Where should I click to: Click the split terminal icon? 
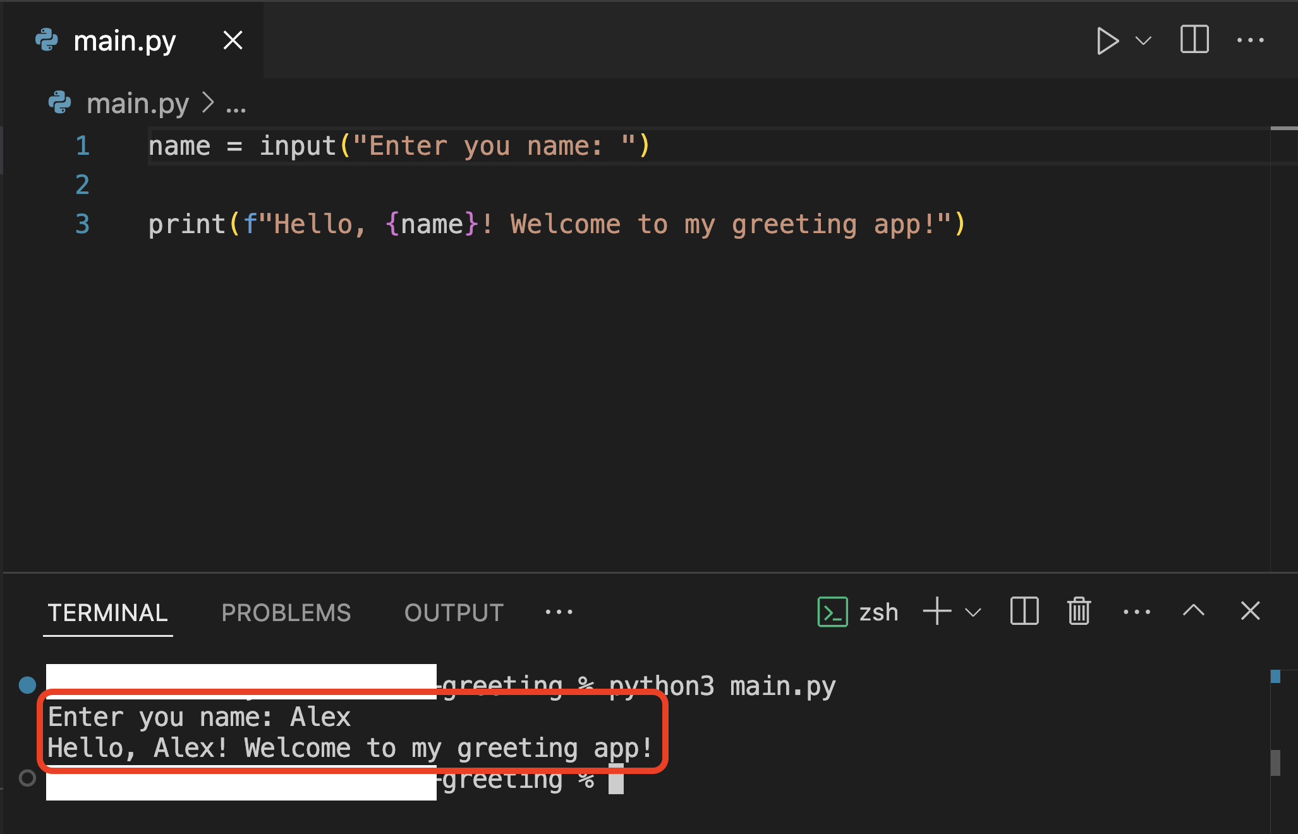[x=1024, y=610]
